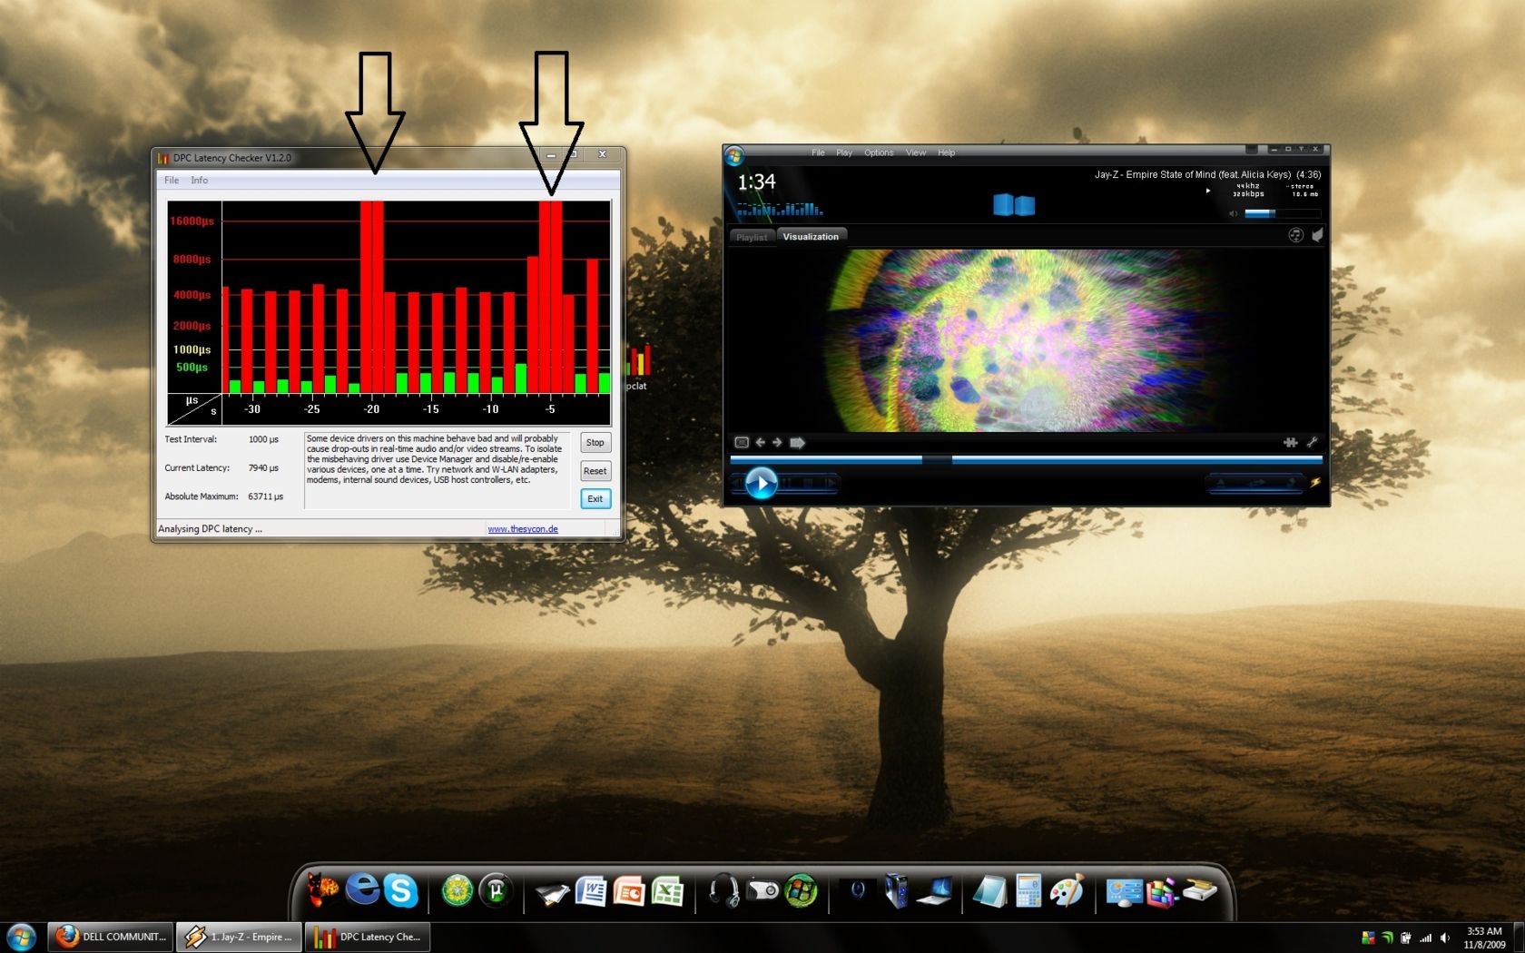Click the pause button in the player

pyautogui.click(x=787, y=483)
